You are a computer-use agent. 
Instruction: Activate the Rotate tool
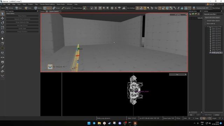pos(2,23)
